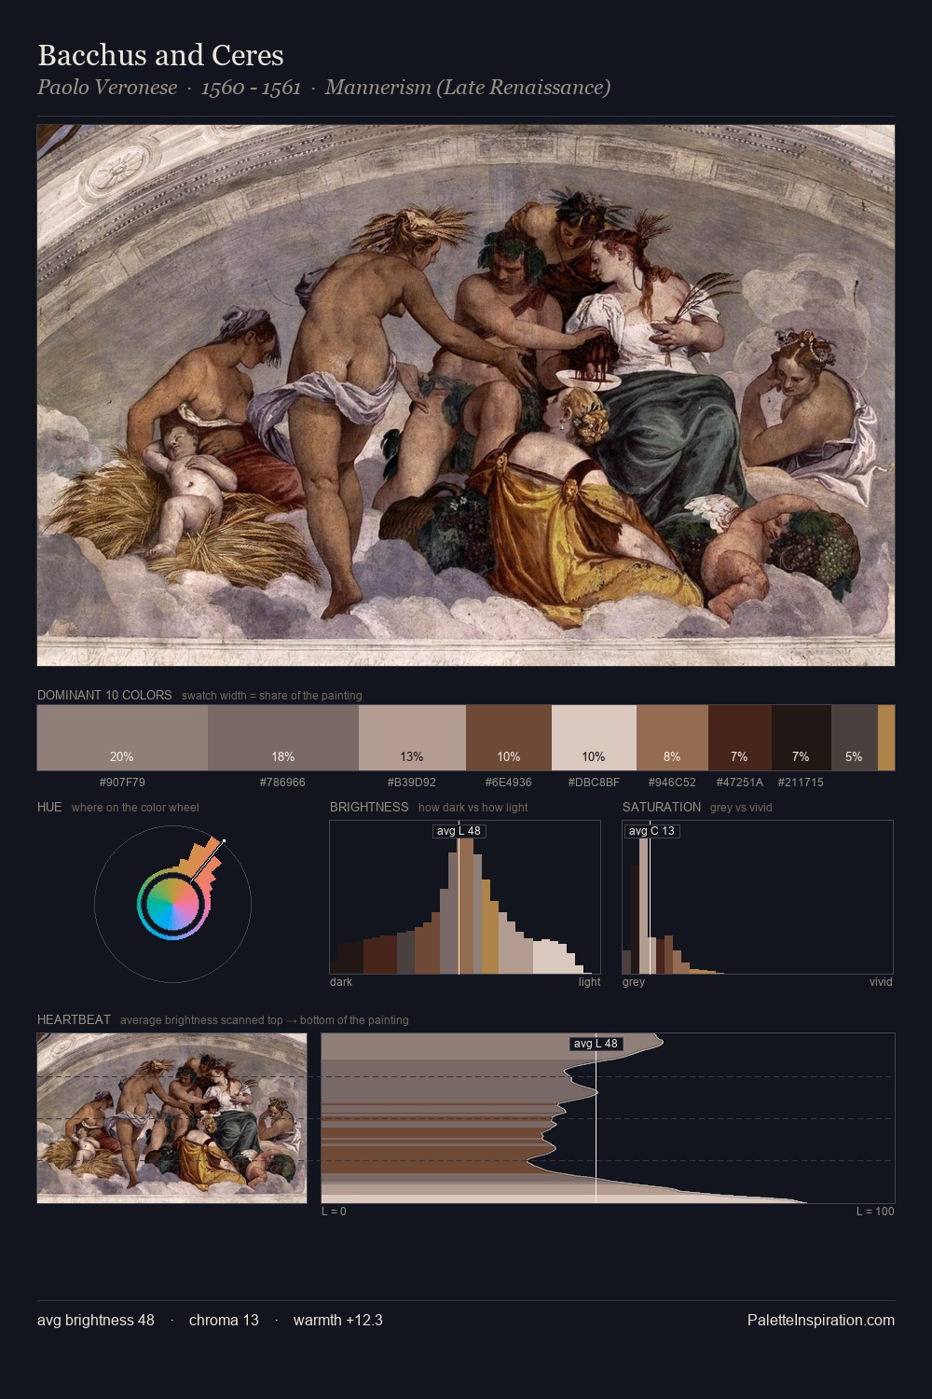Click the color wheel in the Hue chart
This screenshot has width=932, height=1399.
[172, 904]
